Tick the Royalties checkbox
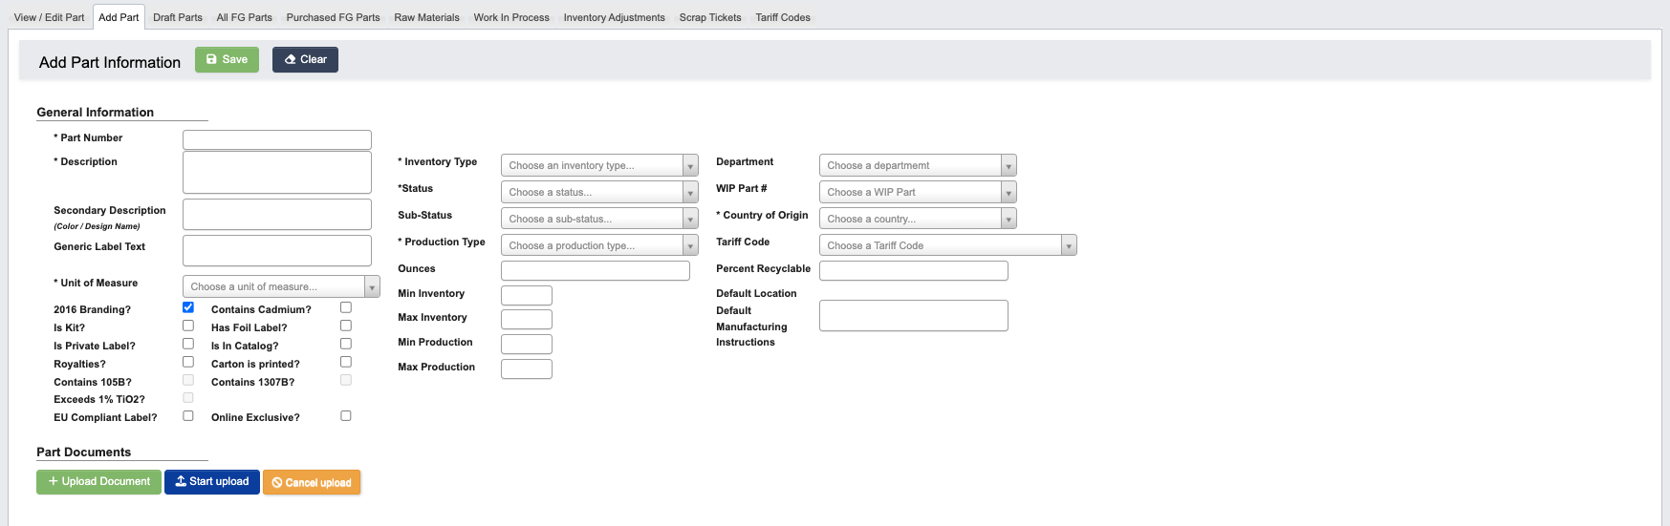The image size is (1670, 526). point(188,362)
